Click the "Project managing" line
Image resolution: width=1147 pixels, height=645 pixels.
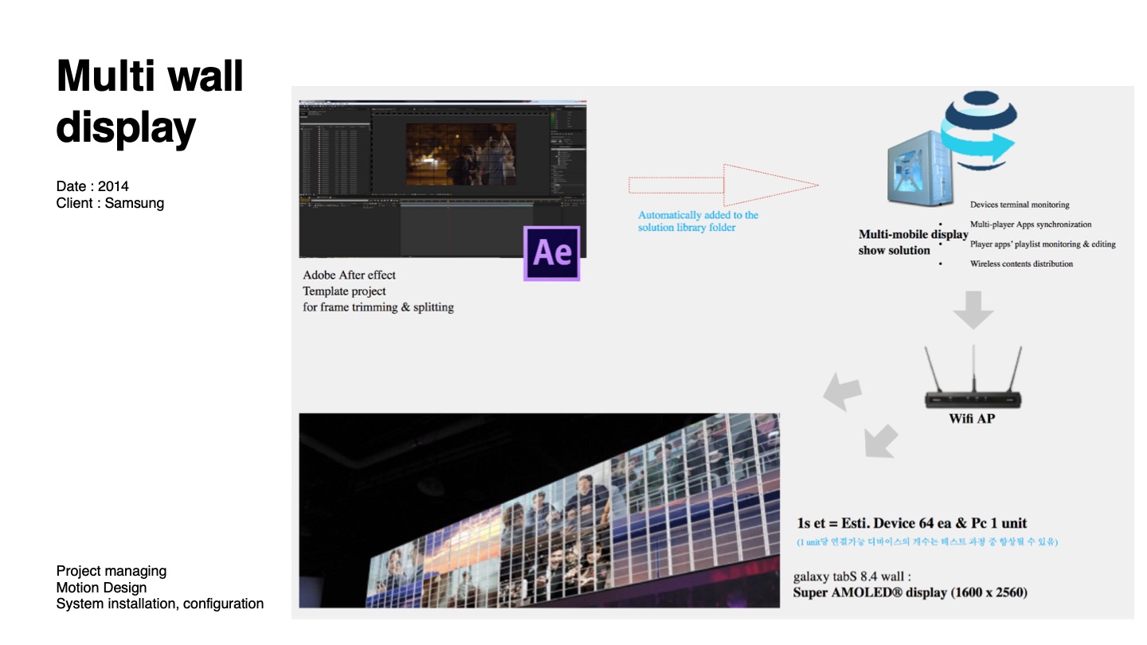(x=112, y=571)
